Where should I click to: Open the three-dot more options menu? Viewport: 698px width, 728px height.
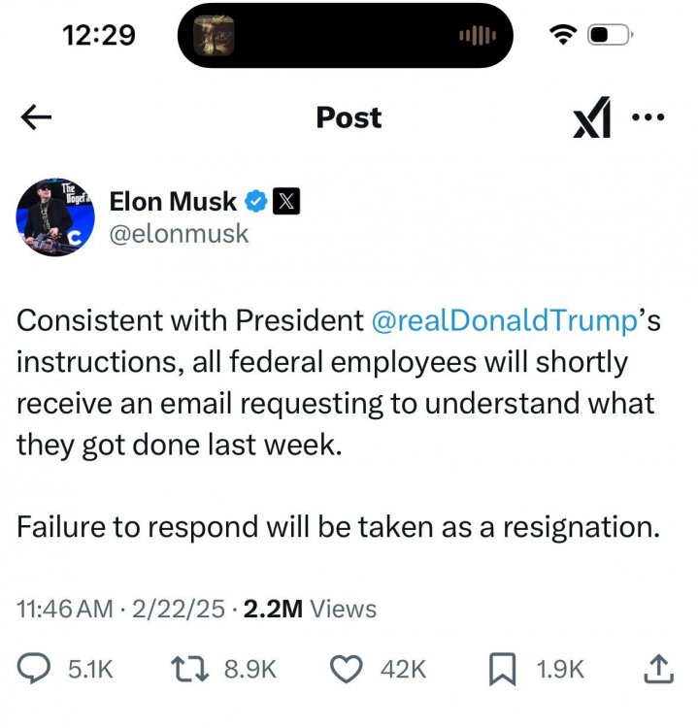tap(648, 117)
